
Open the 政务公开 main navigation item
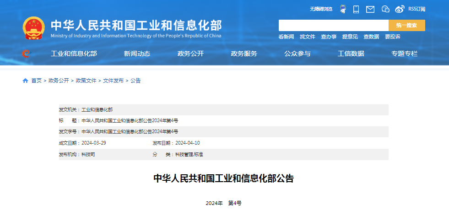point(190,54)
